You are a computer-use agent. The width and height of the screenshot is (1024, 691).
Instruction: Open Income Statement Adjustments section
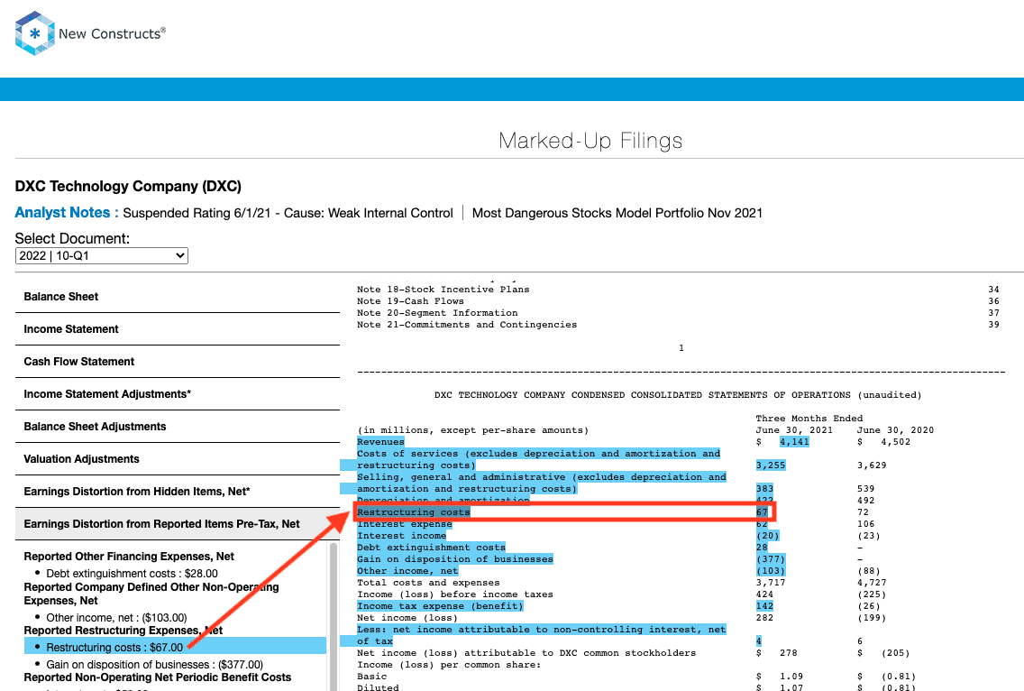tap(177, 394)
